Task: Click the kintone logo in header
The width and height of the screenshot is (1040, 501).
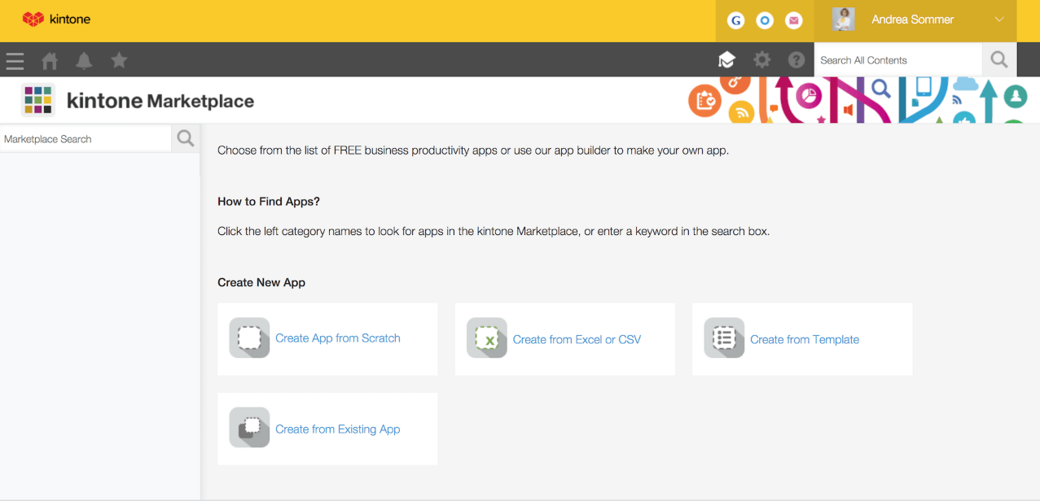Action: [56, 19]
